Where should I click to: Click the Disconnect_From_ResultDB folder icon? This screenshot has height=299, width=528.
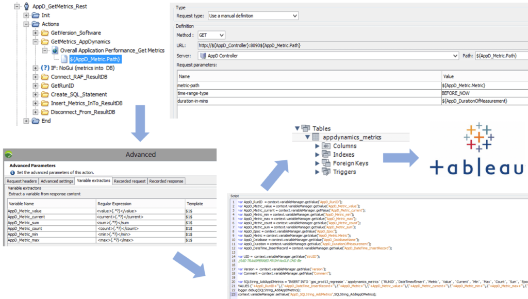tap(45, 112)
